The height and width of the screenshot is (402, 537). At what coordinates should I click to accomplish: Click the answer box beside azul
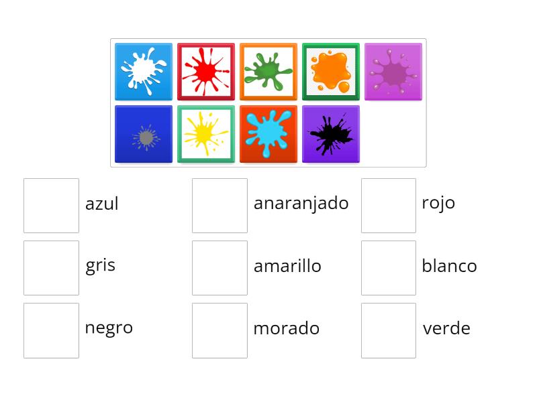51,204
